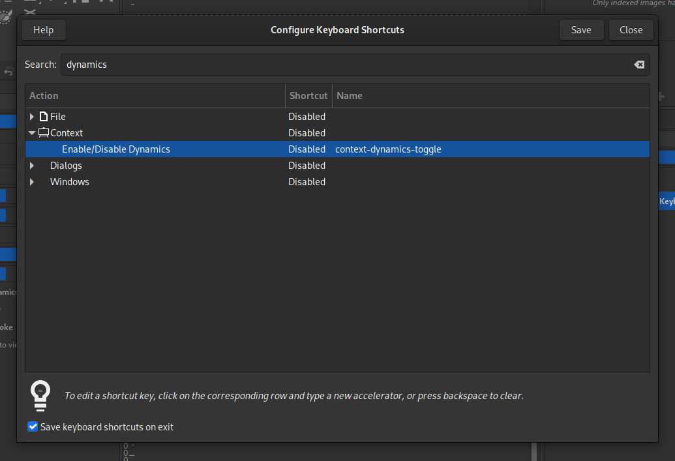Click the window icon beside Context
The image size is (675, 461).
(x=44, y=132)
